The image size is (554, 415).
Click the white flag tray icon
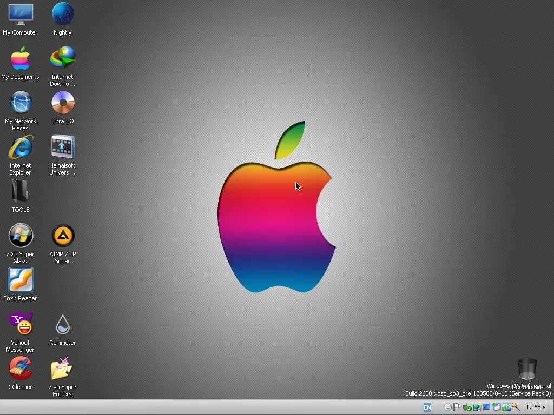(x=457, y=407)
